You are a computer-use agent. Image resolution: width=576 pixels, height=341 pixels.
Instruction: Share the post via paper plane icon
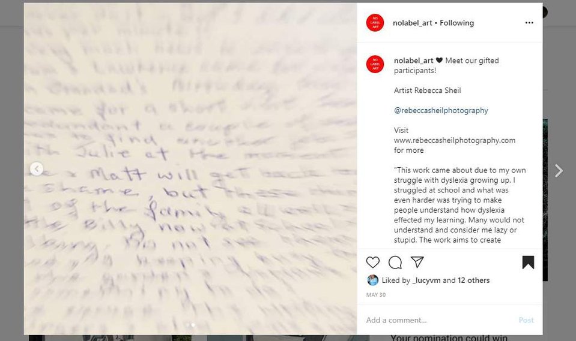click(x=417, y=262)
